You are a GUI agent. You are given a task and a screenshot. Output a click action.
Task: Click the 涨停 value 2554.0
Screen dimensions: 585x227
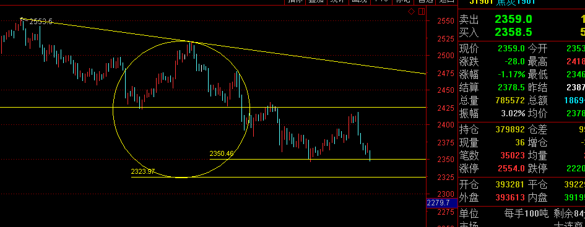511,168
